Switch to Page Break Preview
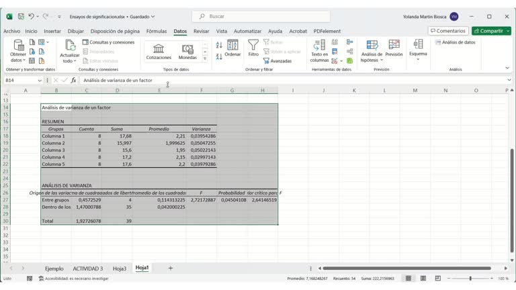 (437, 279)
